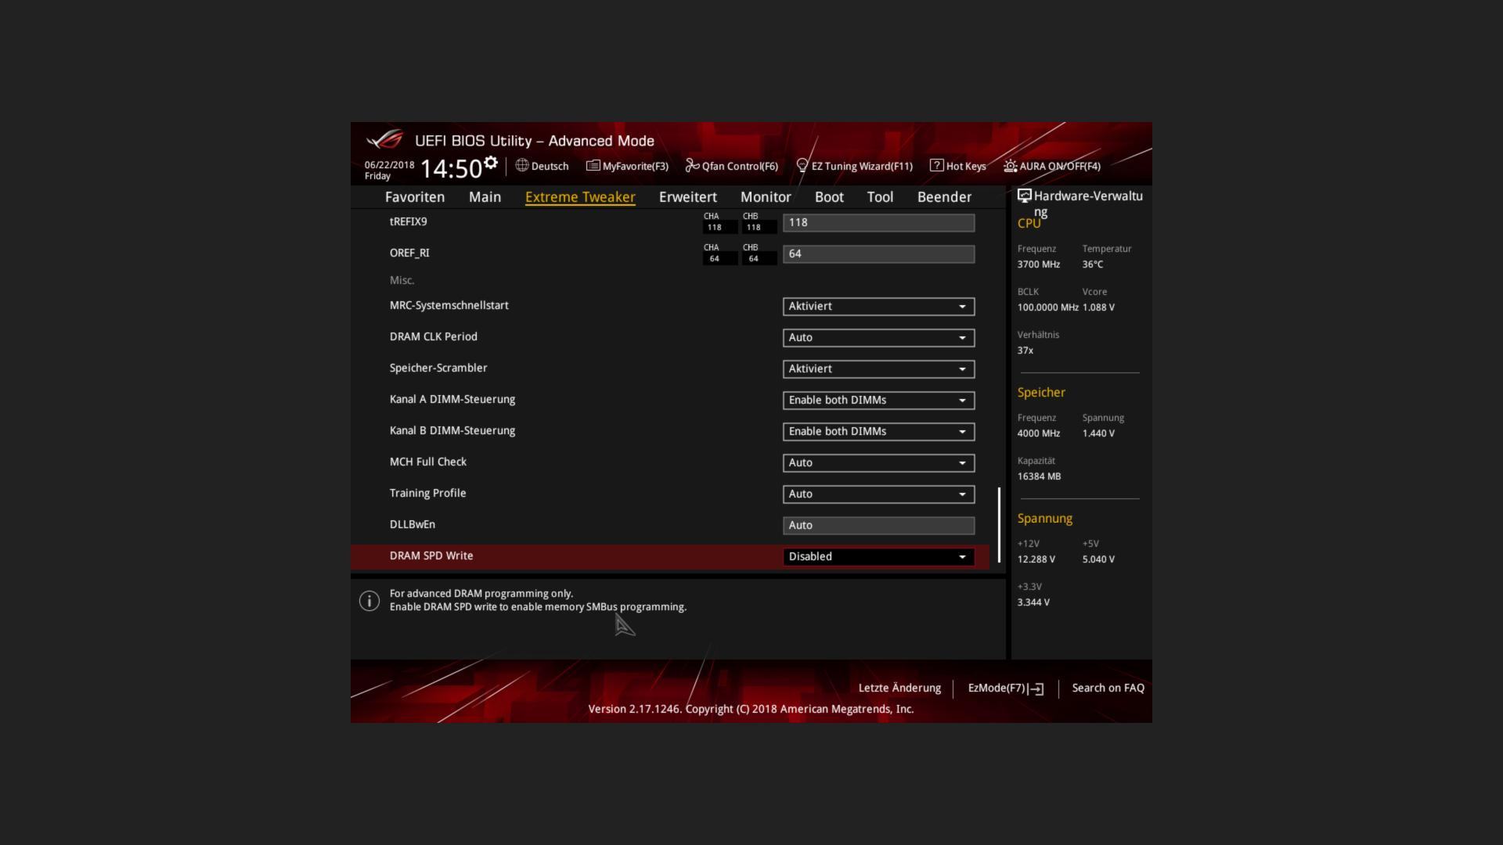Click Letzte Änderung button

(899, 688)
